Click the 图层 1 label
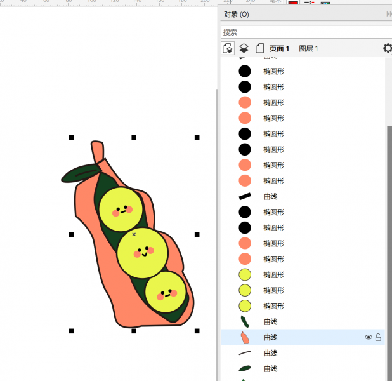Image resolution: width=392 pixels, height=381 pixels. click(308, 48)
